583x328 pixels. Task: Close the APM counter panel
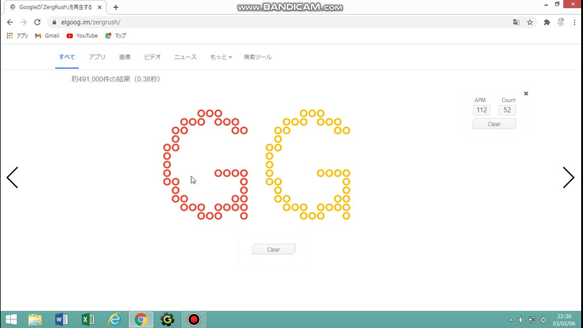click(x=526, y=94)
